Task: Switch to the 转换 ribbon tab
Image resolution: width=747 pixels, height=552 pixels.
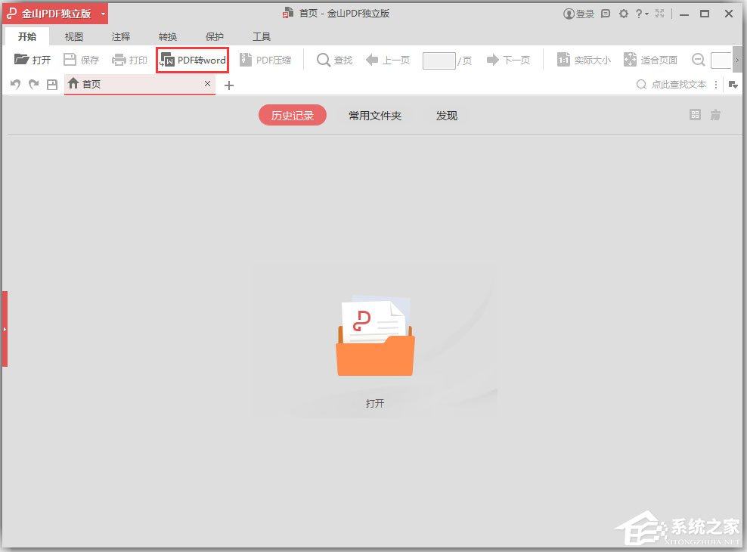Action: [x=168, y=36]
